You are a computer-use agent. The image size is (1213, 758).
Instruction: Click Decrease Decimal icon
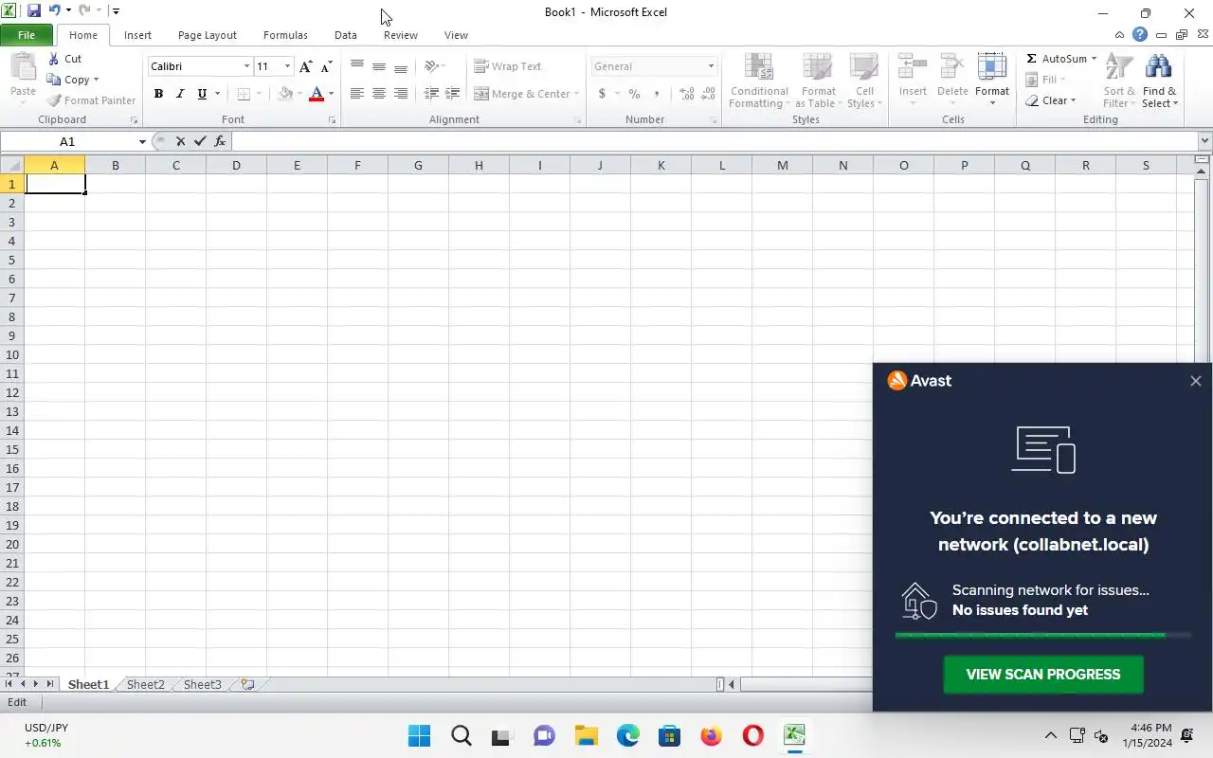tap(708, 94)
